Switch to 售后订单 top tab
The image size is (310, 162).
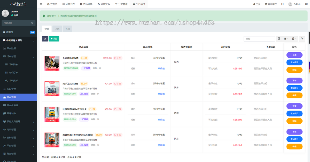coord(86,4)
